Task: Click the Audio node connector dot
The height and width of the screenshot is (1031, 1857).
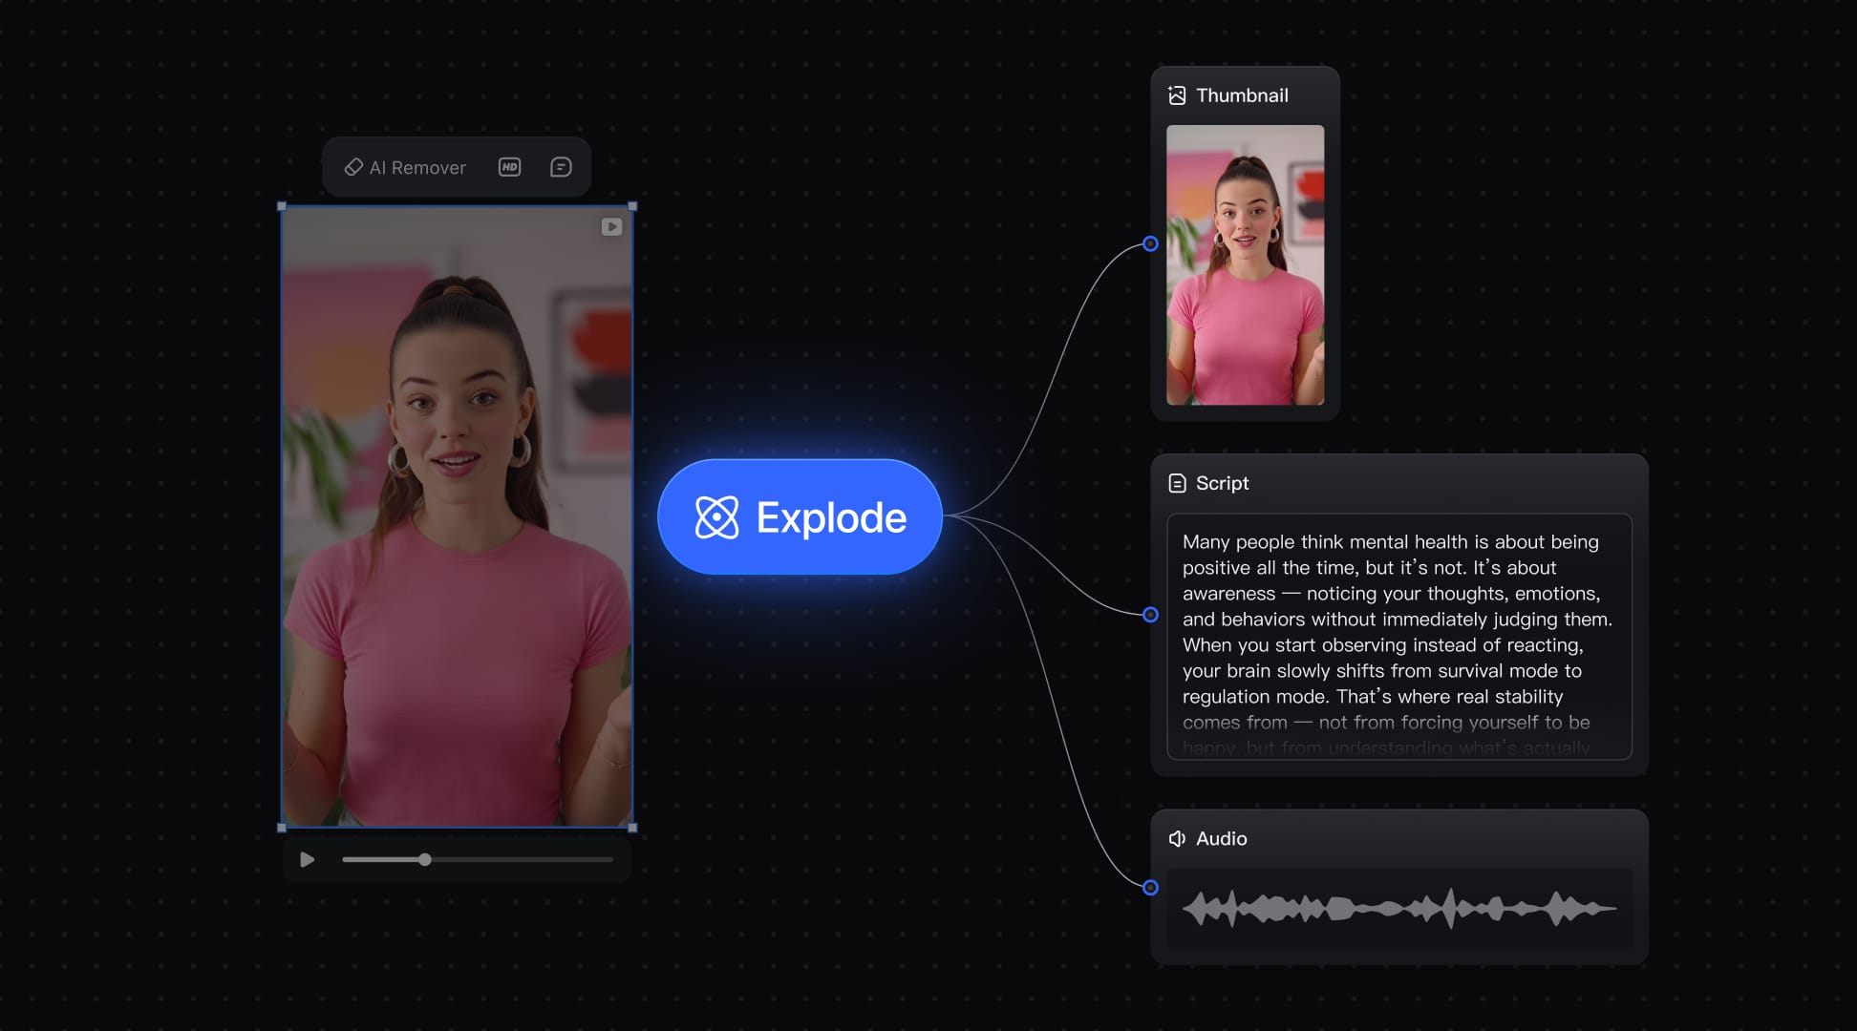Action: pyautogui.click(x=1150, y=888)
